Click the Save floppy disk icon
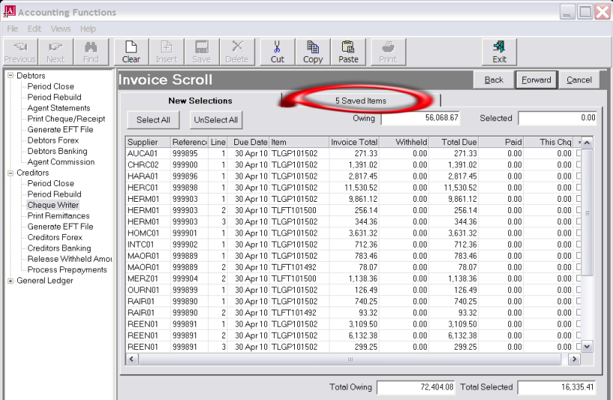 click(201, 52)
